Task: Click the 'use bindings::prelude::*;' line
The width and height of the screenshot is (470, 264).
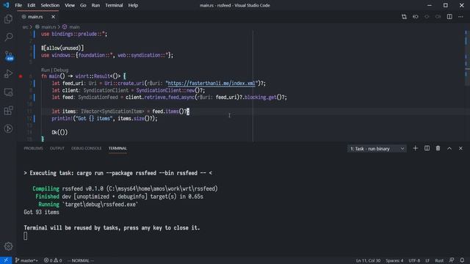Action: [74, 34]
